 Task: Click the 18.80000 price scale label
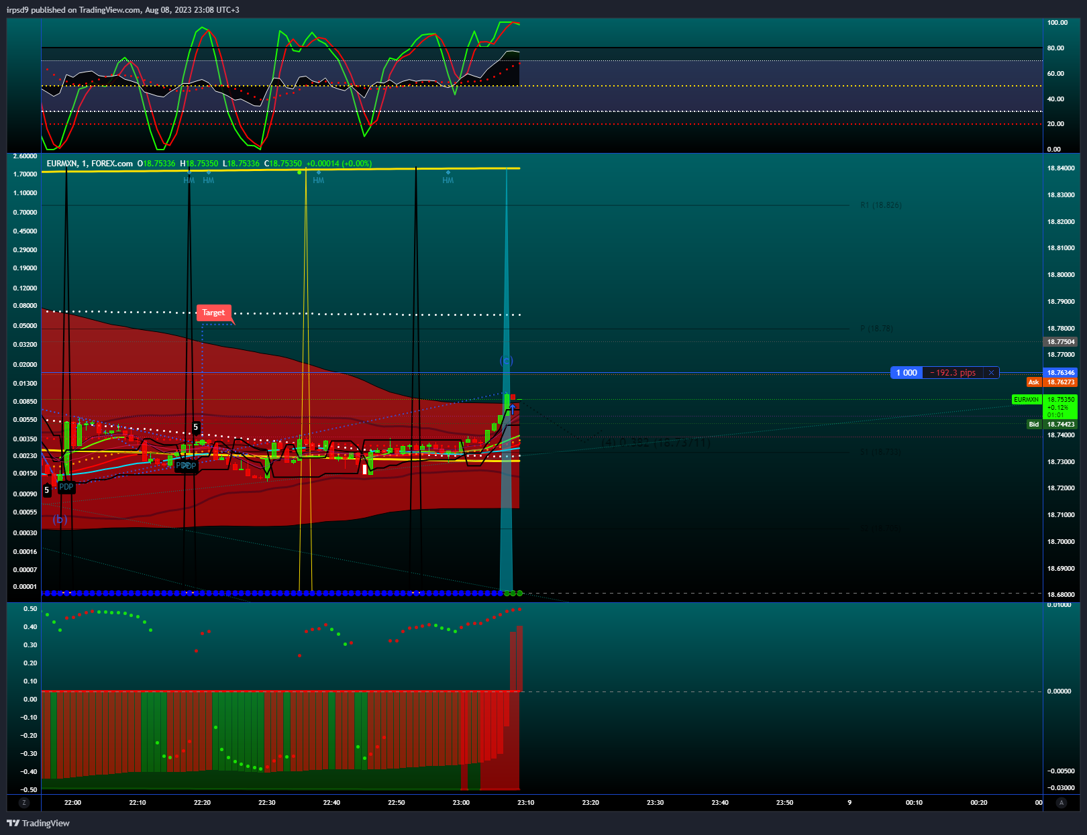[1061, 275]
